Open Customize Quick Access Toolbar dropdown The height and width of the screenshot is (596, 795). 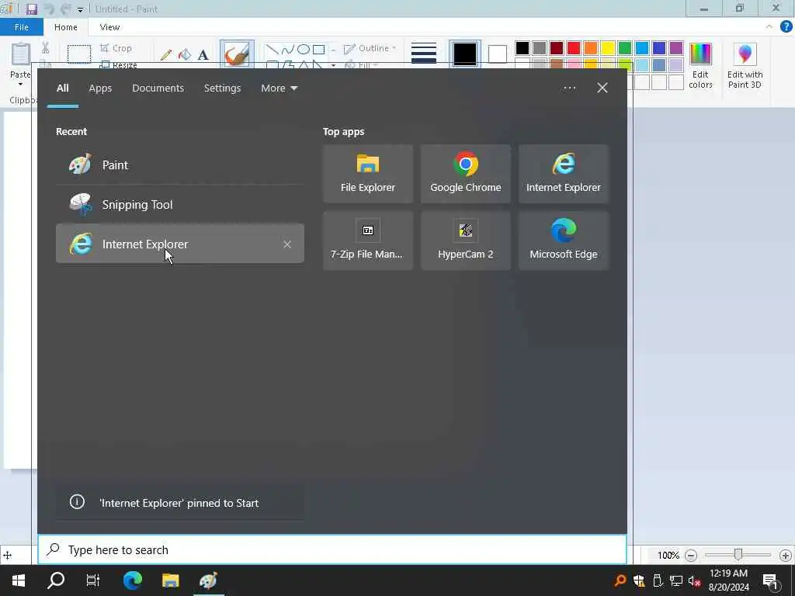click(x=80, y=9)
